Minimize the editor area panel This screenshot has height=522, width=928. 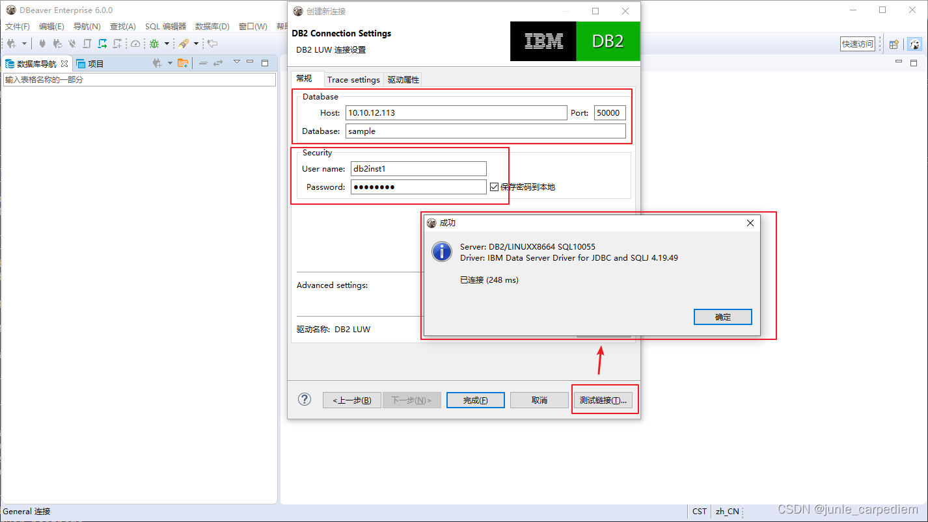point(899,62)
